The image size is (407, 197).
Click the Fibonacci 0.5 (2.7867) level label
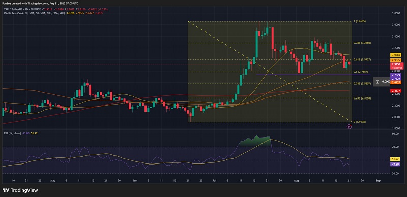(361, 72)
